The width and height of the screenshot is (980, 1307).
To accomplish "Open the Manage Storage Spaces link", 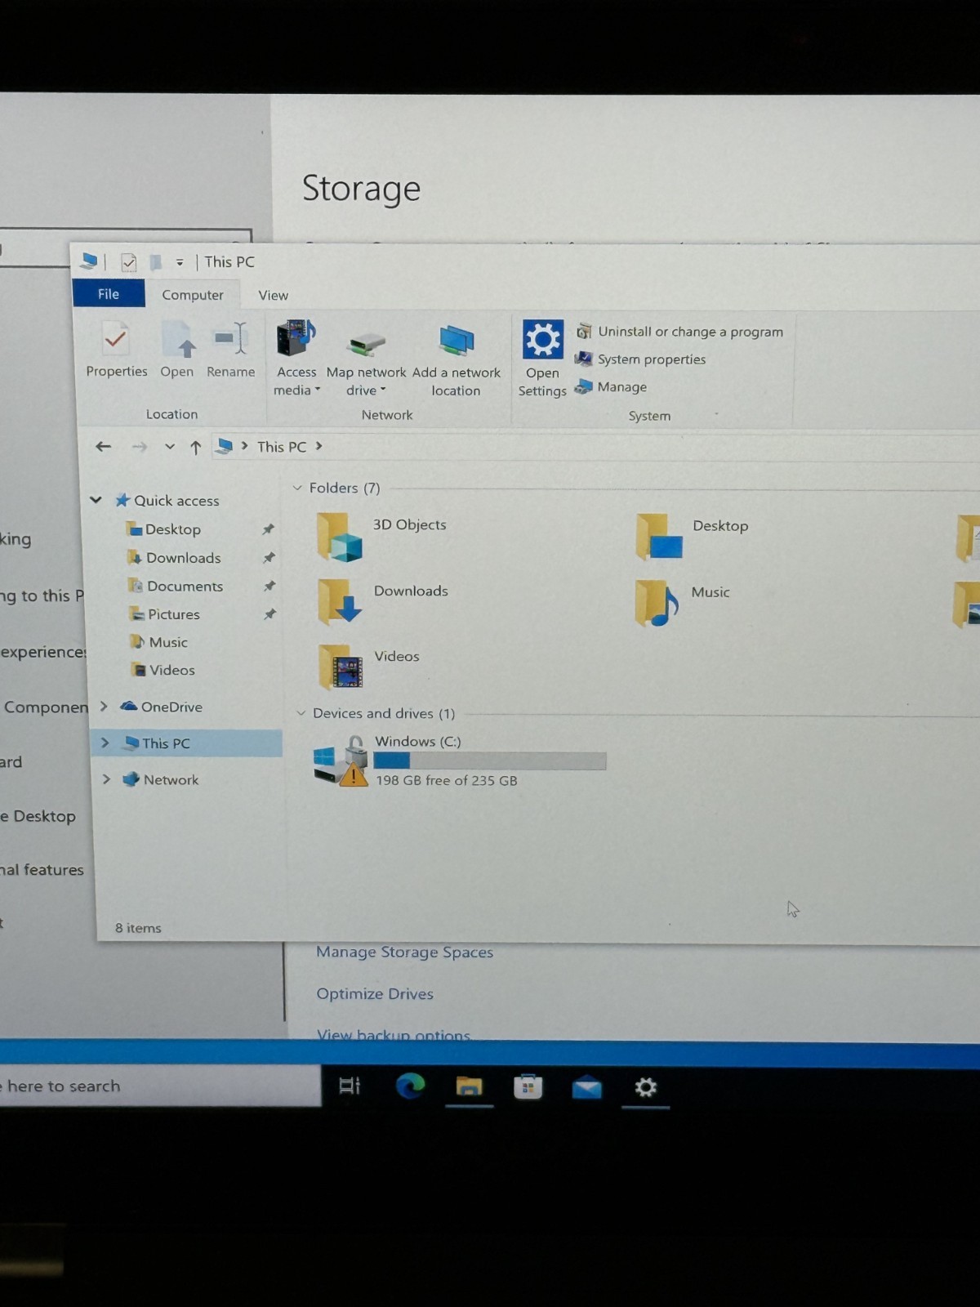I will pos(405,952).
